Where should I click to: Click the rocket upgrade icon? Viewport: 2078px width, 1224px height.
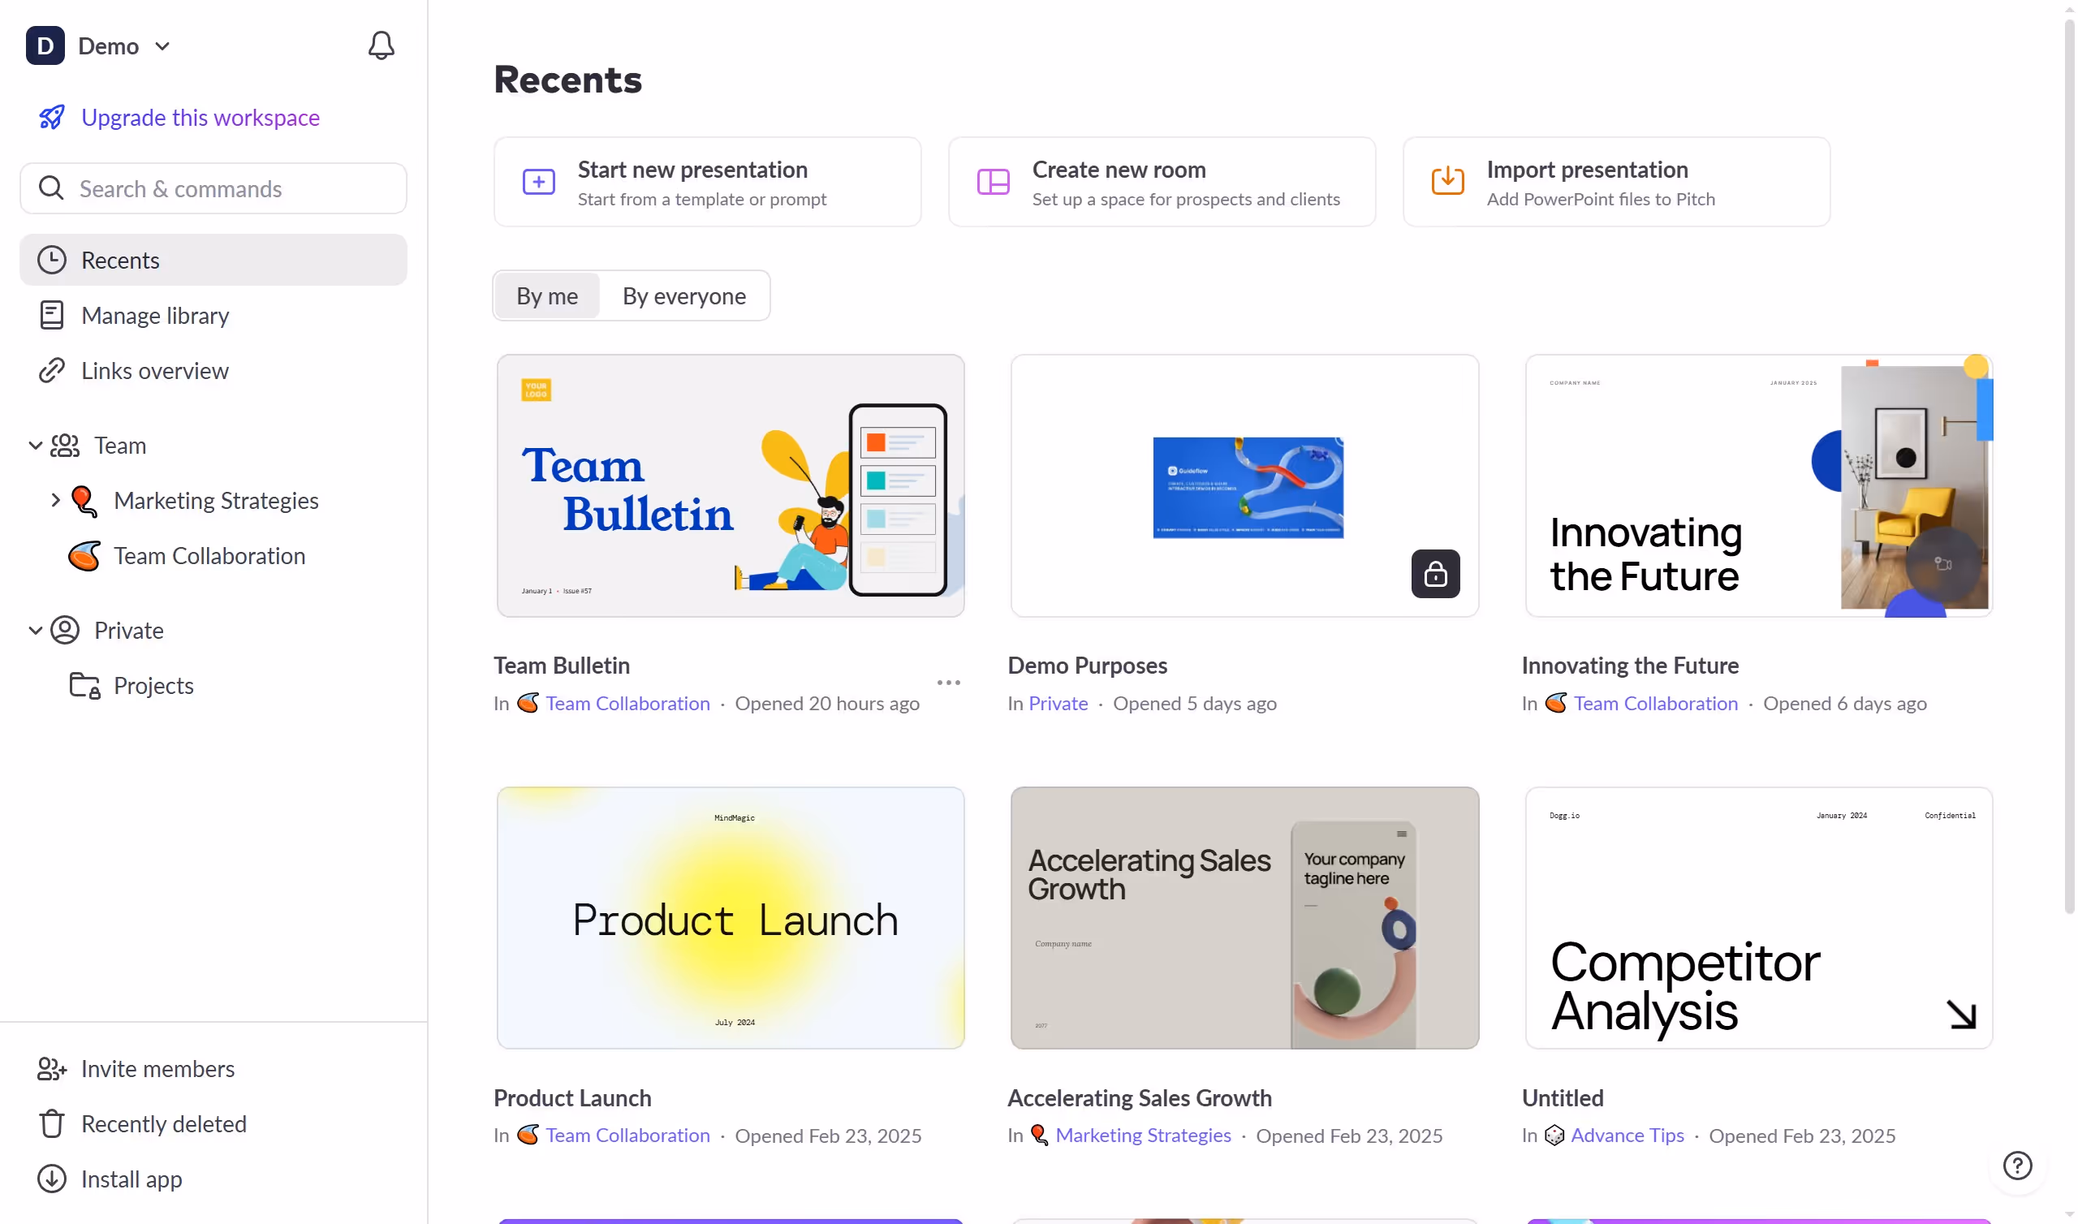click(x=52, y=117)
